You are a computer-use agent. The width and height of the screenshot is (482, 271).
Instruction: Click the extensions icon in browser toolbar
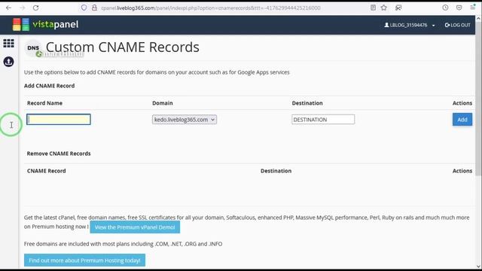coord(398,8)
